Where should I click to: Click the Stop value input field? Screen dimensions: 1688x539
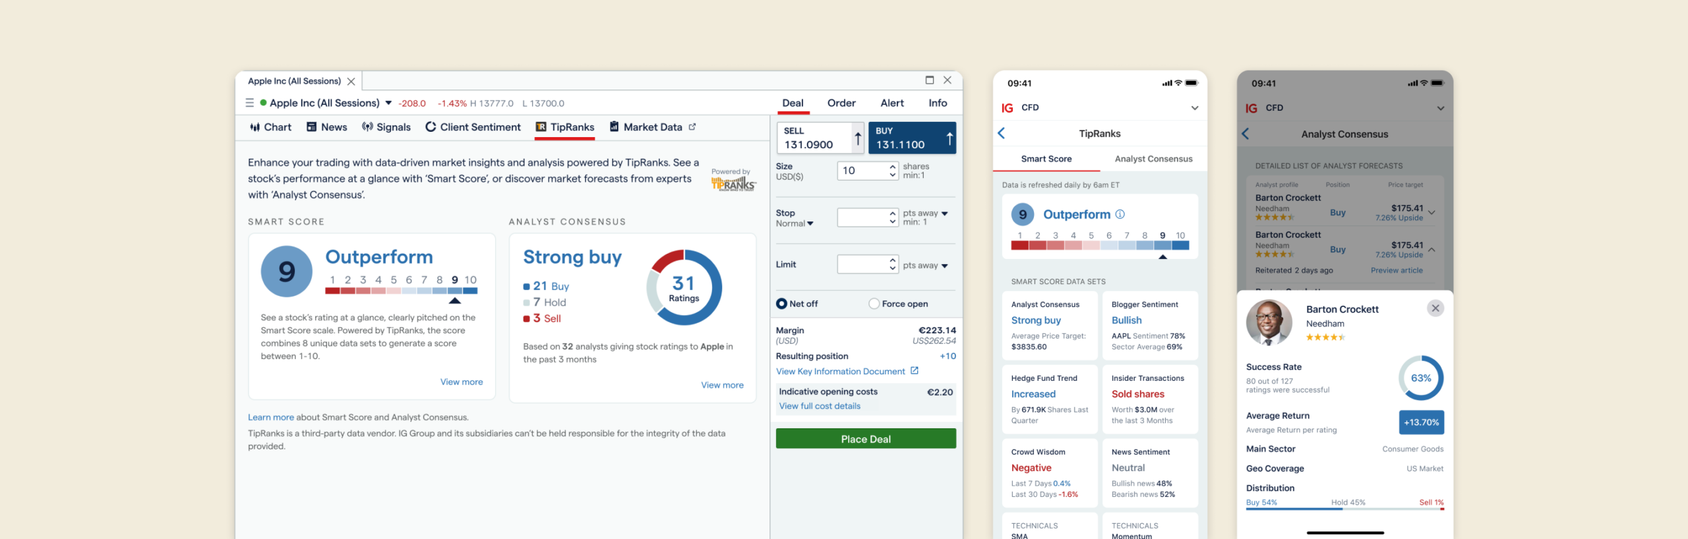click(868, 217)
